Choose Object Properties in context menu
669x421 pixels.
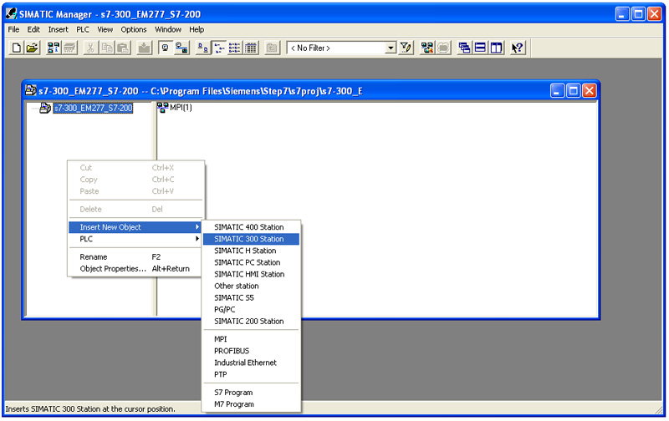pos(135,269)
